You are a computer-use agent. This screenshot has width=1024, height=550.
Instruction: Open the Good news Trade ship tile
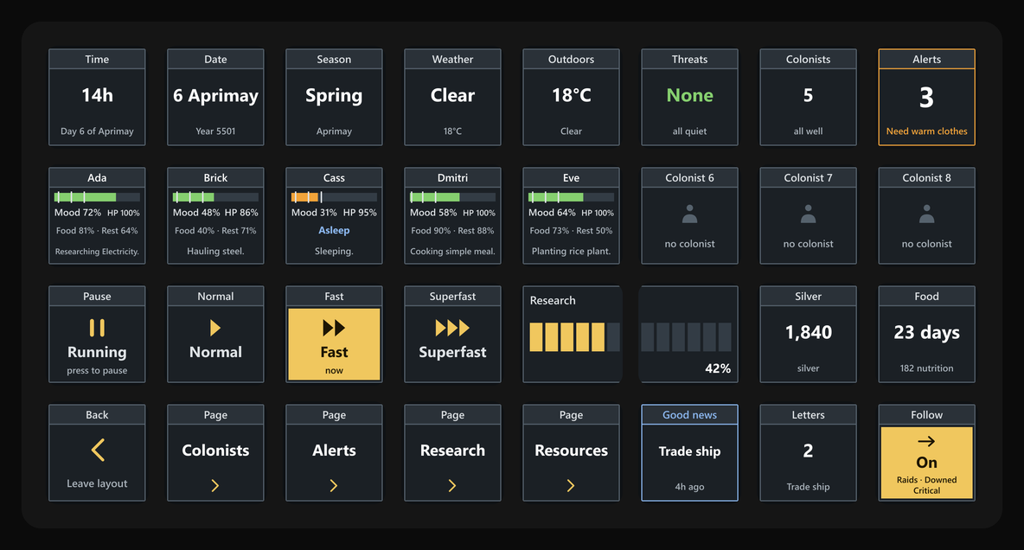point(689,452)
